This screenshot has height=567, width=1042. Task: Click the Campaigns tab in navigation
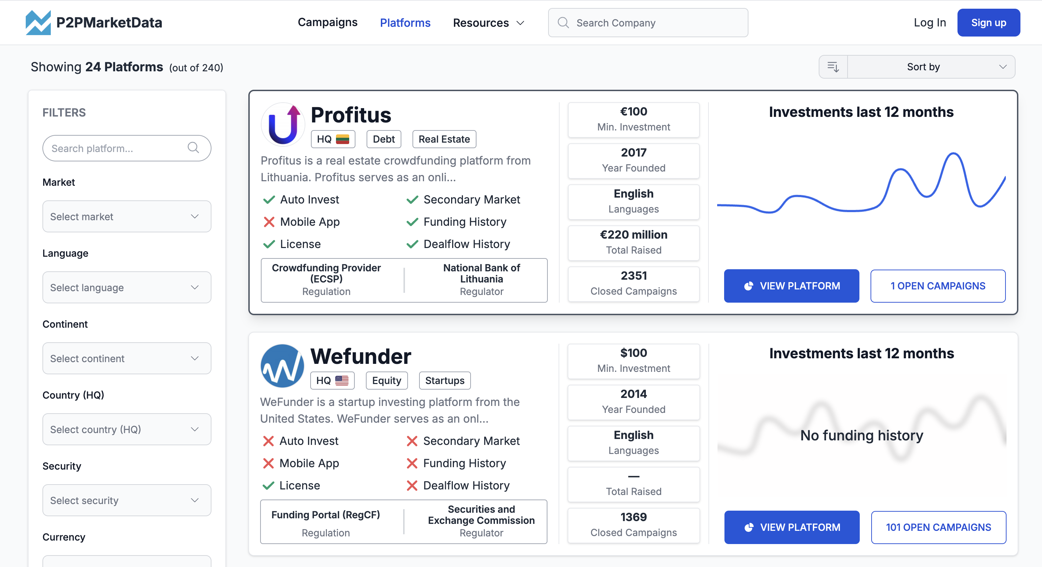pos(327,22)
